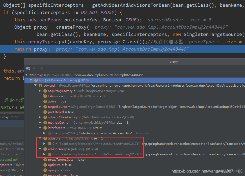The width and height of the screenshot is (245, 176).
Task: Click the watch glasses icon beside proxy
Action: coord(31,75)
